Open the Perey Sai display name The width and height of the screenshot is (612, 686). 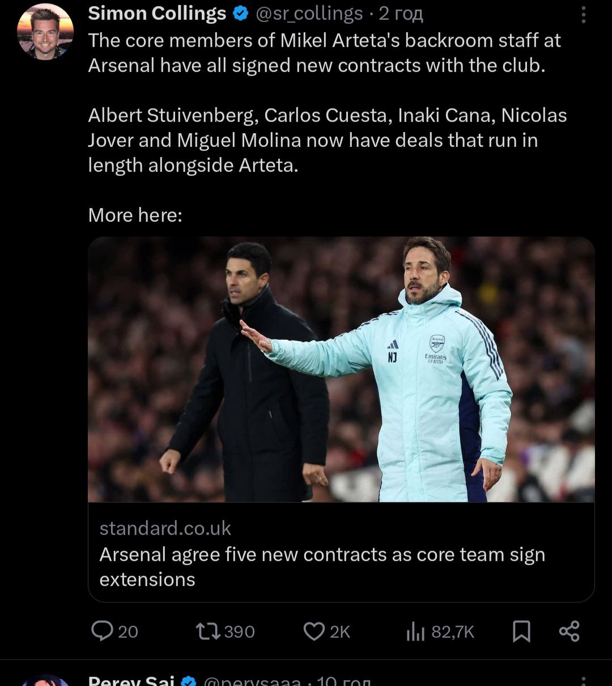click(x=131, y=681)
